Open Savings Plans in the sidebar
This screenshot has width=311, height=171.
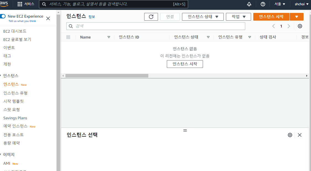coord(15,118)
